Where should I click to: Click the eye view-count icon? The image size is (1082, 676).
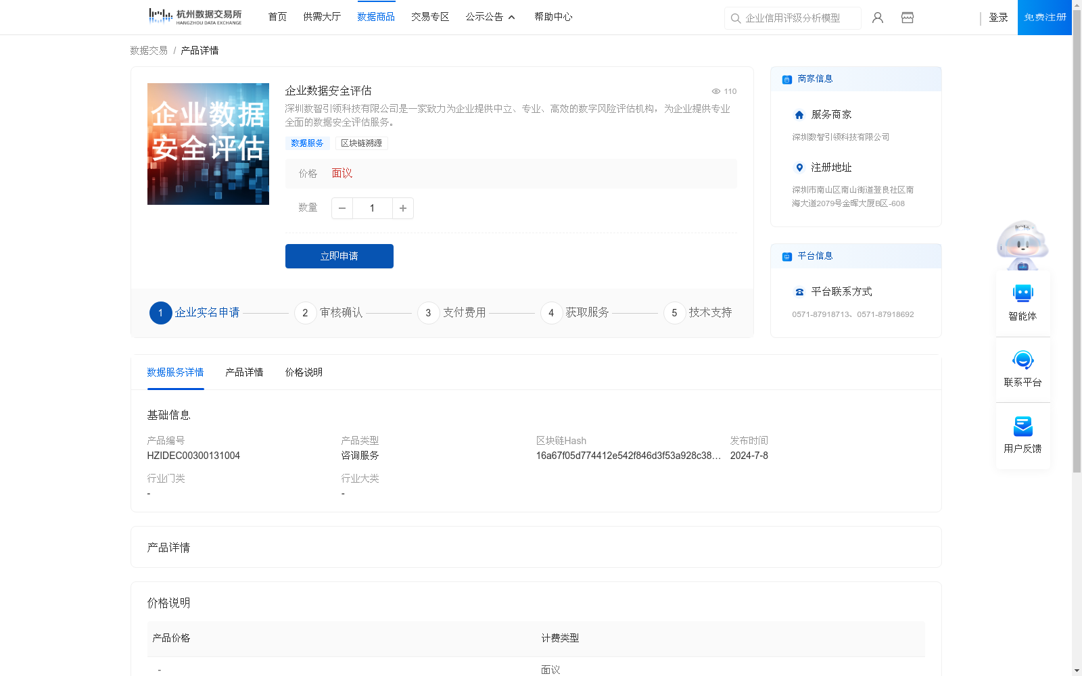715,91
